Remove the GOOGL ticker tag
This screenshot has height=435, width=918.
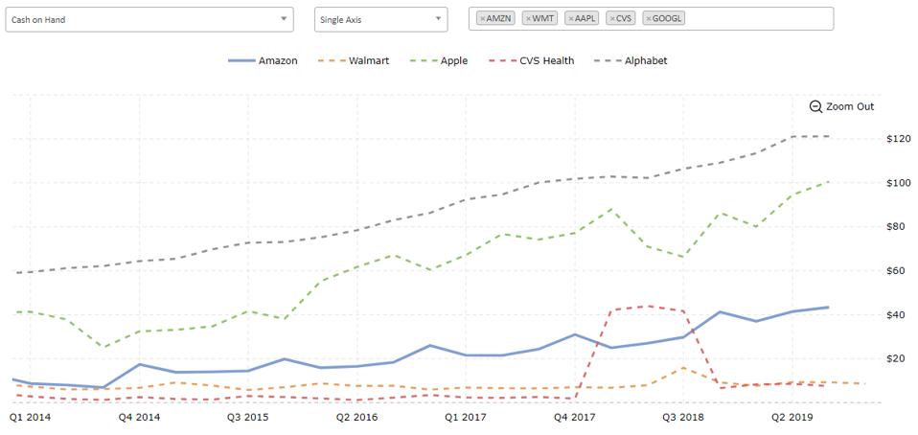click(649, 19)
